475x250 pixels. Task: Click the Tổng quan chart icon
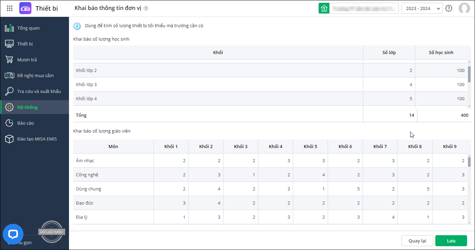coord(9,28)
